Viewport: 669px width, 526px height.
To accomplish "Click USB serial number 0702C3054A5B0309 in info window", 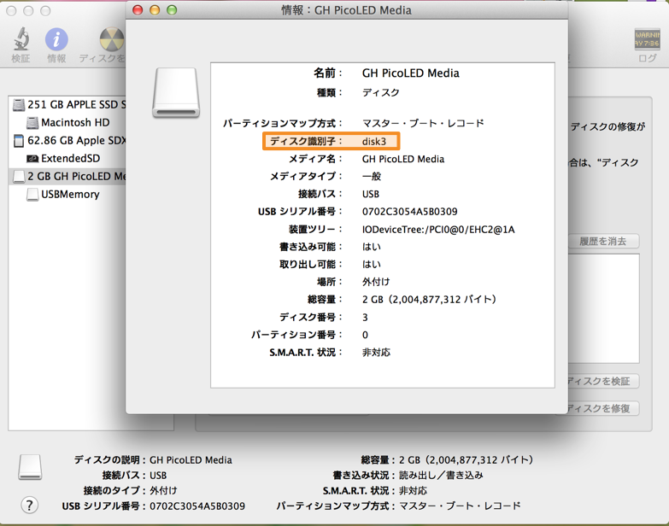I will point(409,212).
